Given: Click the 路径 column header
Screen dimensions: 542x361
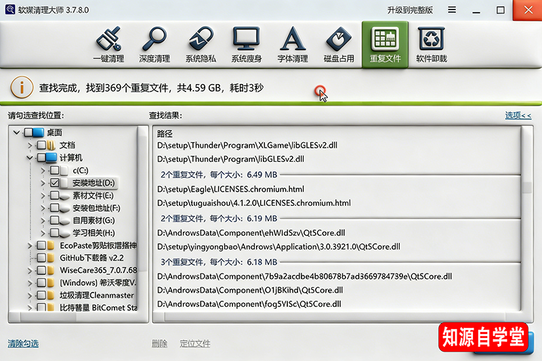Looking at the screenshot, I should tap(165, 133).
